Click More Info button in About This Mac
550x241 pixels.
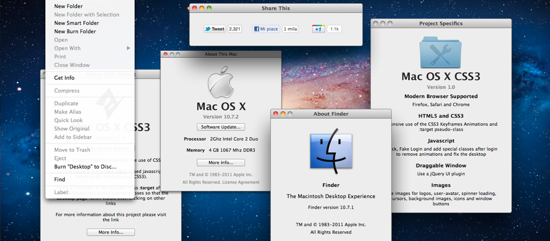221,163
